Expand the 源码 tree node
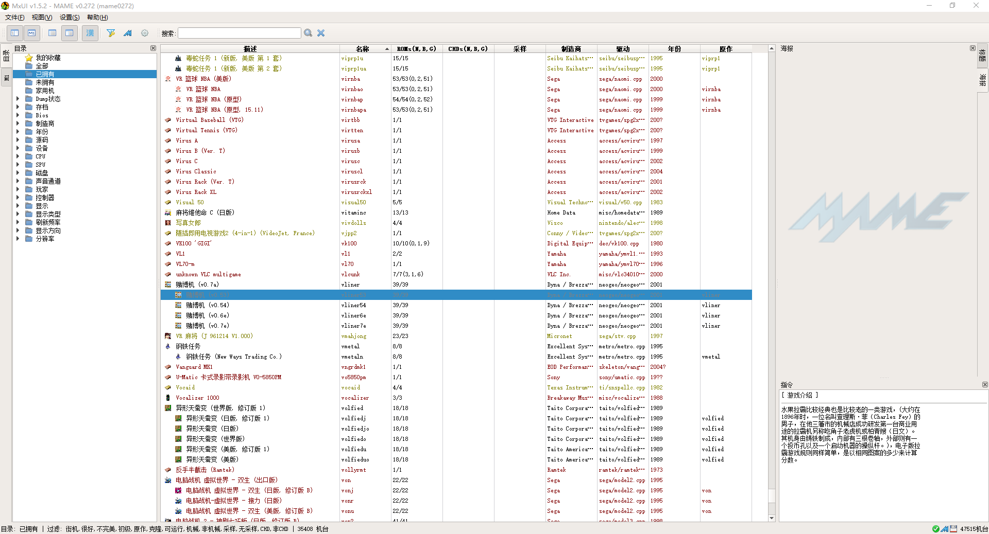Image resolution: width=989 pixels, height=534 pixels. point(18,140)
